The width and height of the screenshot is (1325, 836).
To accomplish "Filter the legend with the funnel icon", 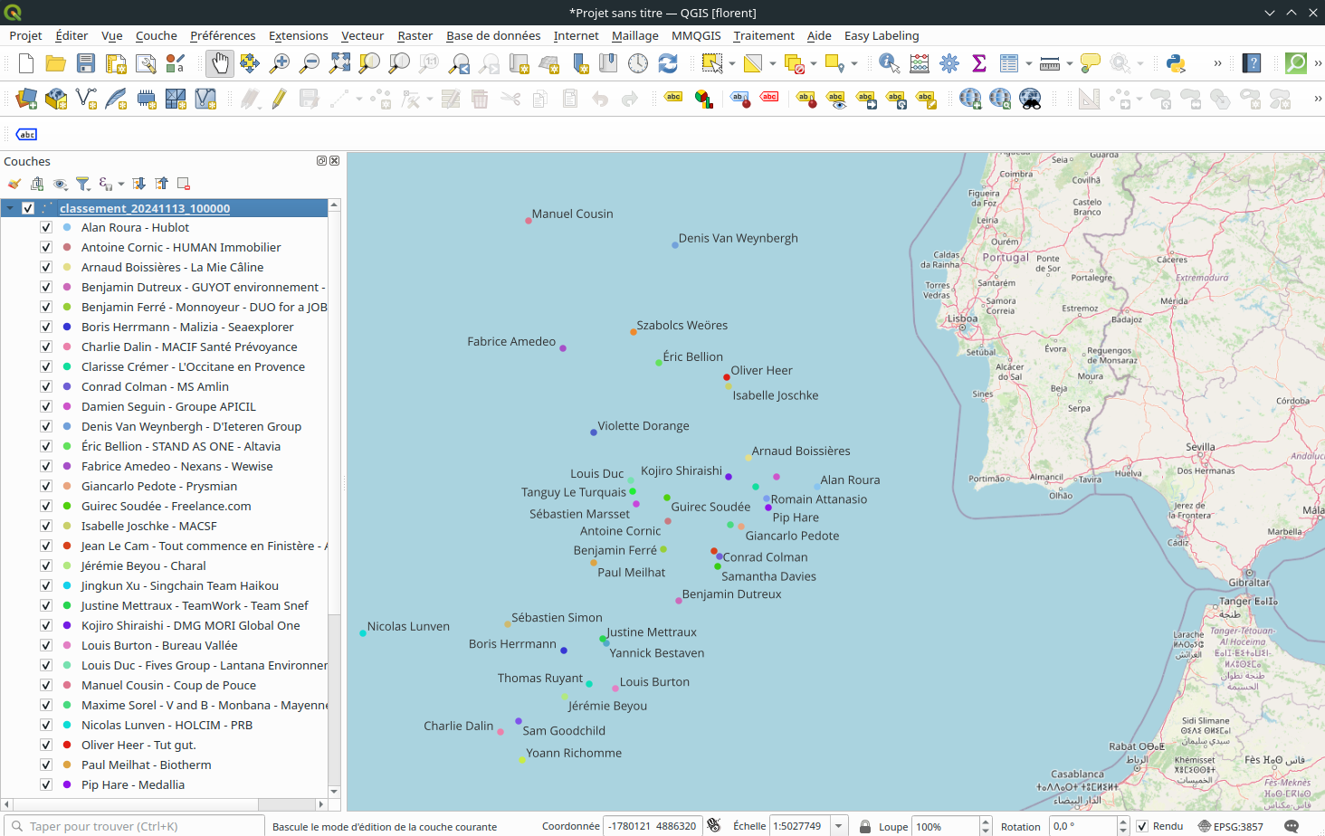I will [x=82, y=184].
